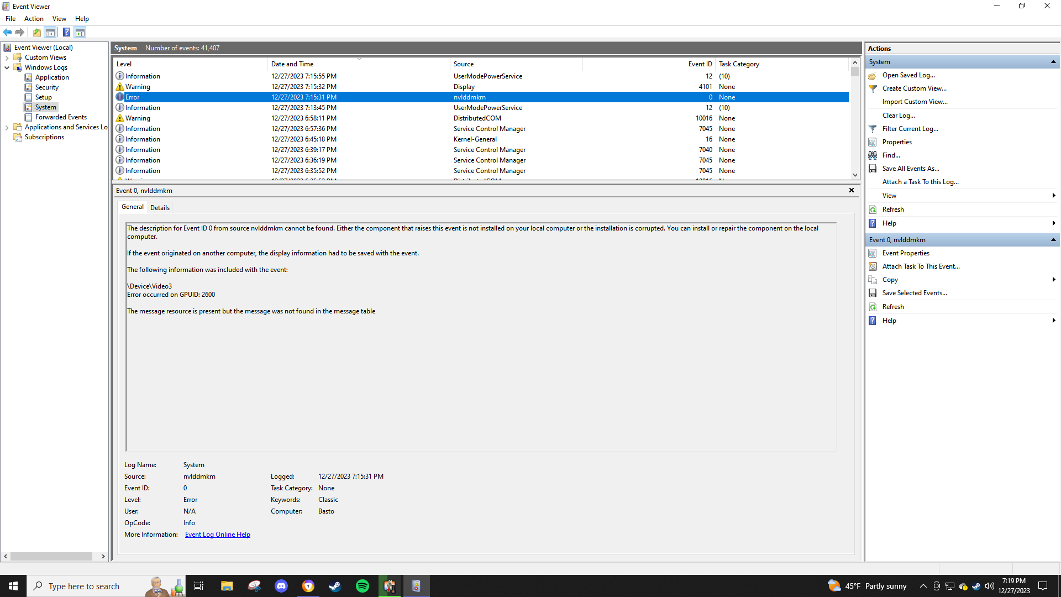The image size is (1061, 597).
Task: Close the event preview pane
Action: [x=852, y=190]
